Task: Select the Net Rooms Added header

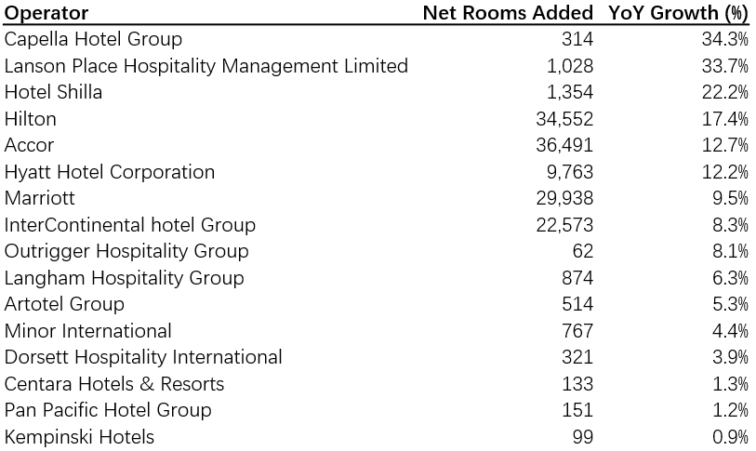Action: pyautogui.click(x=508, y=13)
